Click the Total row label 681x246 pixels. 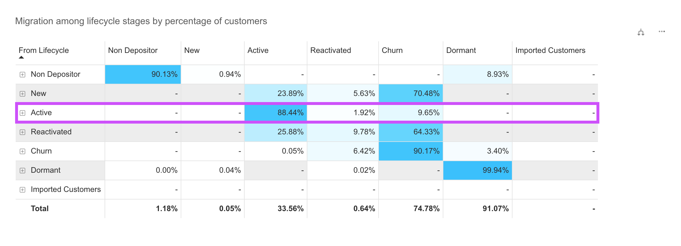40,208
